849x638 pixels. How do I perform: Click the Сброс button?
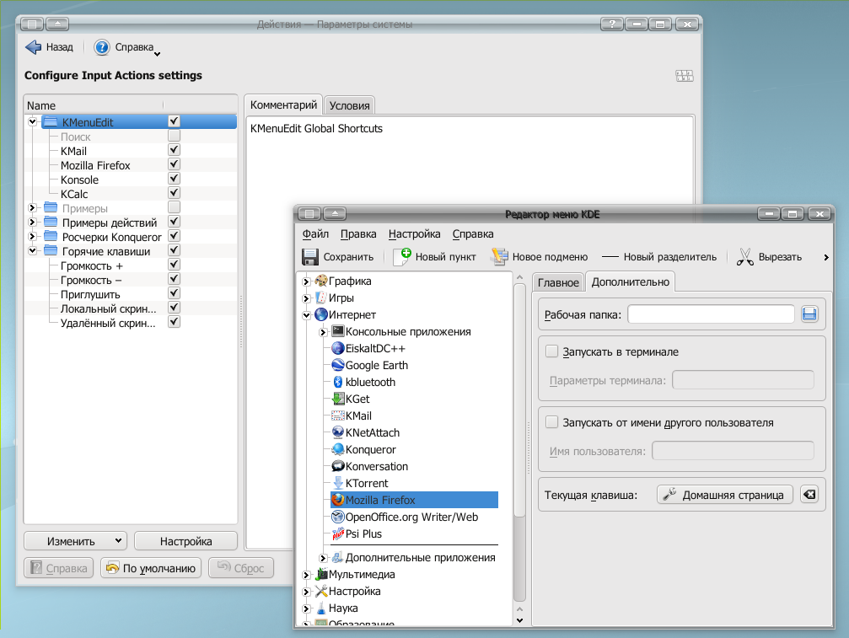[241, 568]
